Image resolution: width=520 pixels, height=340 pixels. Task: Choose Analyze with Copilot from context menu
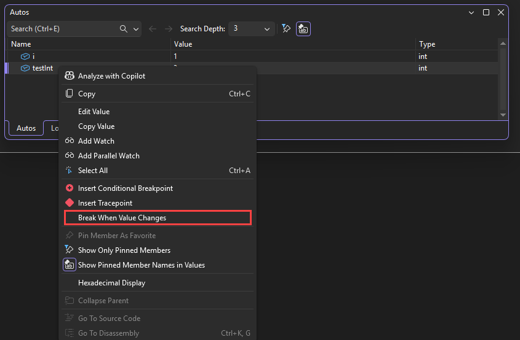click(x=111, y=76)
